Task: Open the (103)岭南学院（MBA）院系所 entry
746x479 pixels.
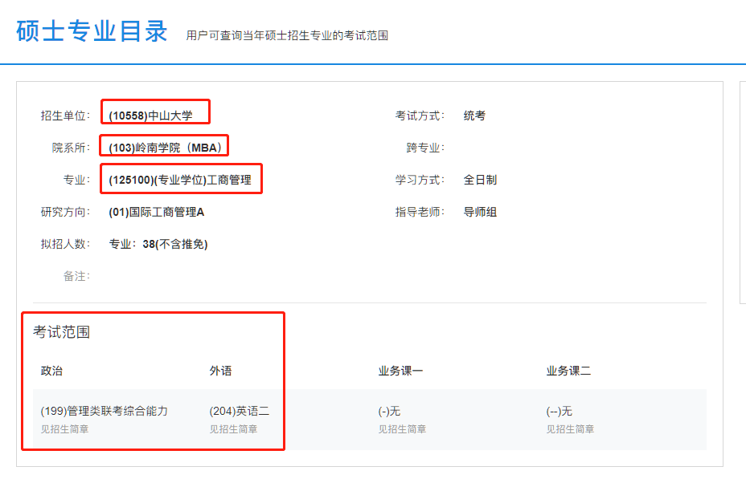Action: (165, 145)
